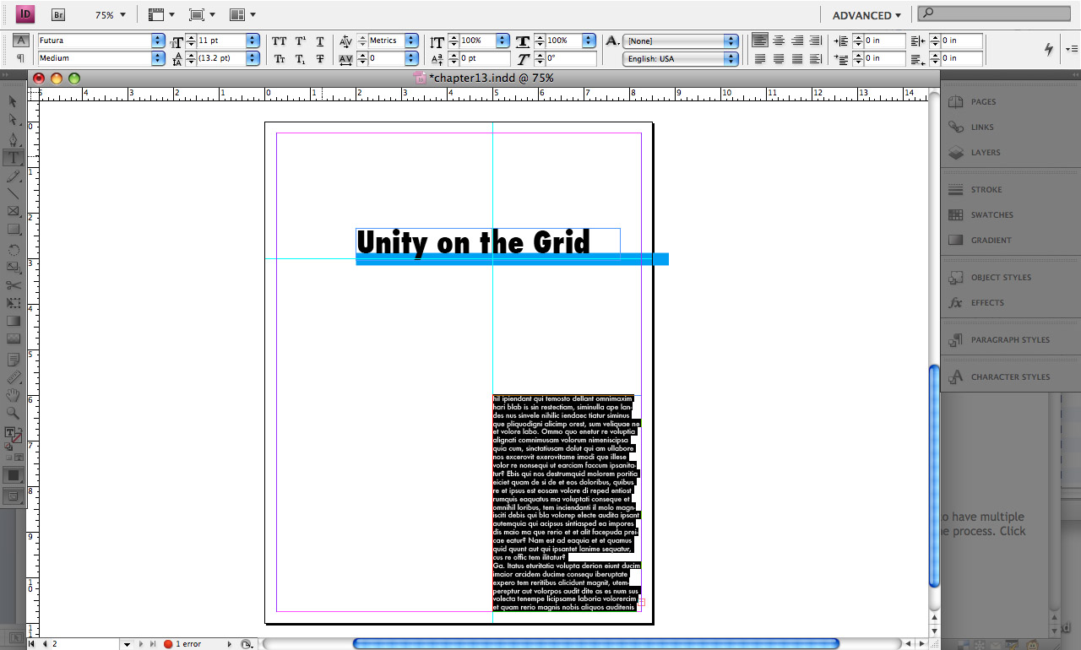Launch Adobe Bridge with the Br icon

(x=58, y=14)
